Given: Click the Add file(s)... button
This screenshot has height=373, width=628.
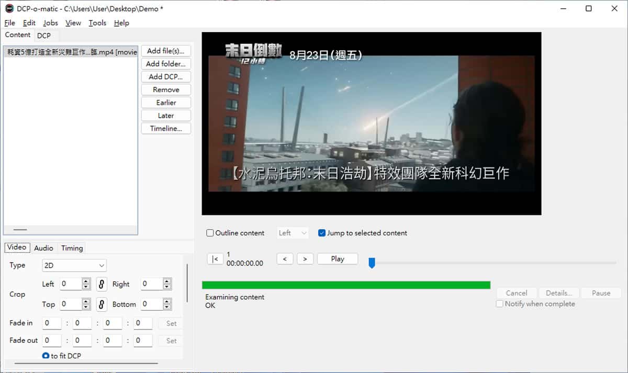Looking at the screenshot, I should pos(166,51).
